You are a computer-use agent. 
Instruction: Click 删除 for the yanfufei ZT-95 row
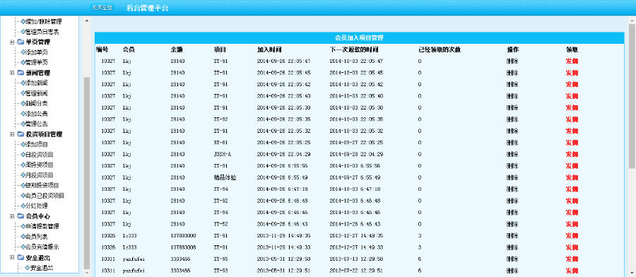[512, 259]
